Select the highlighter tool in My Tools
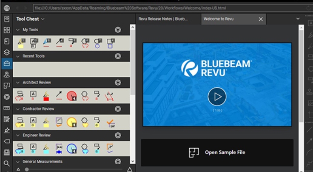This screenshot has width=313, height=172. point(20,43)
